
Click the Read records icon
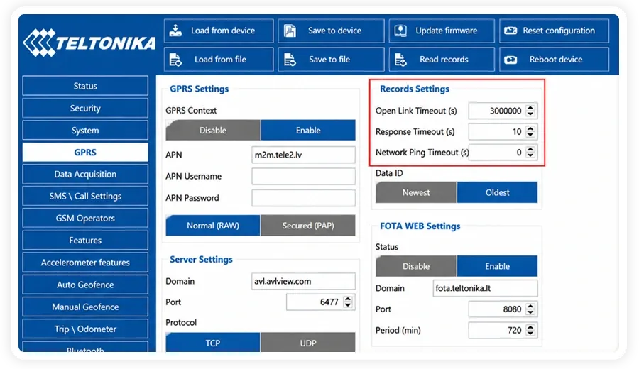[x=400, y=60]
